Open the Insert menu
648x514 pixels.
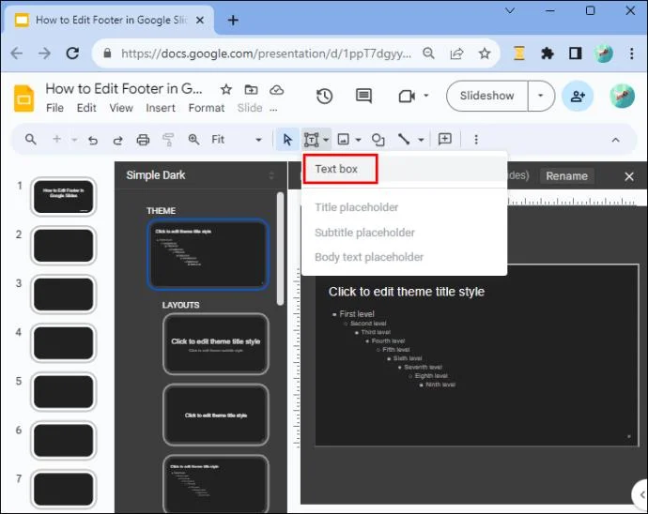161,108
